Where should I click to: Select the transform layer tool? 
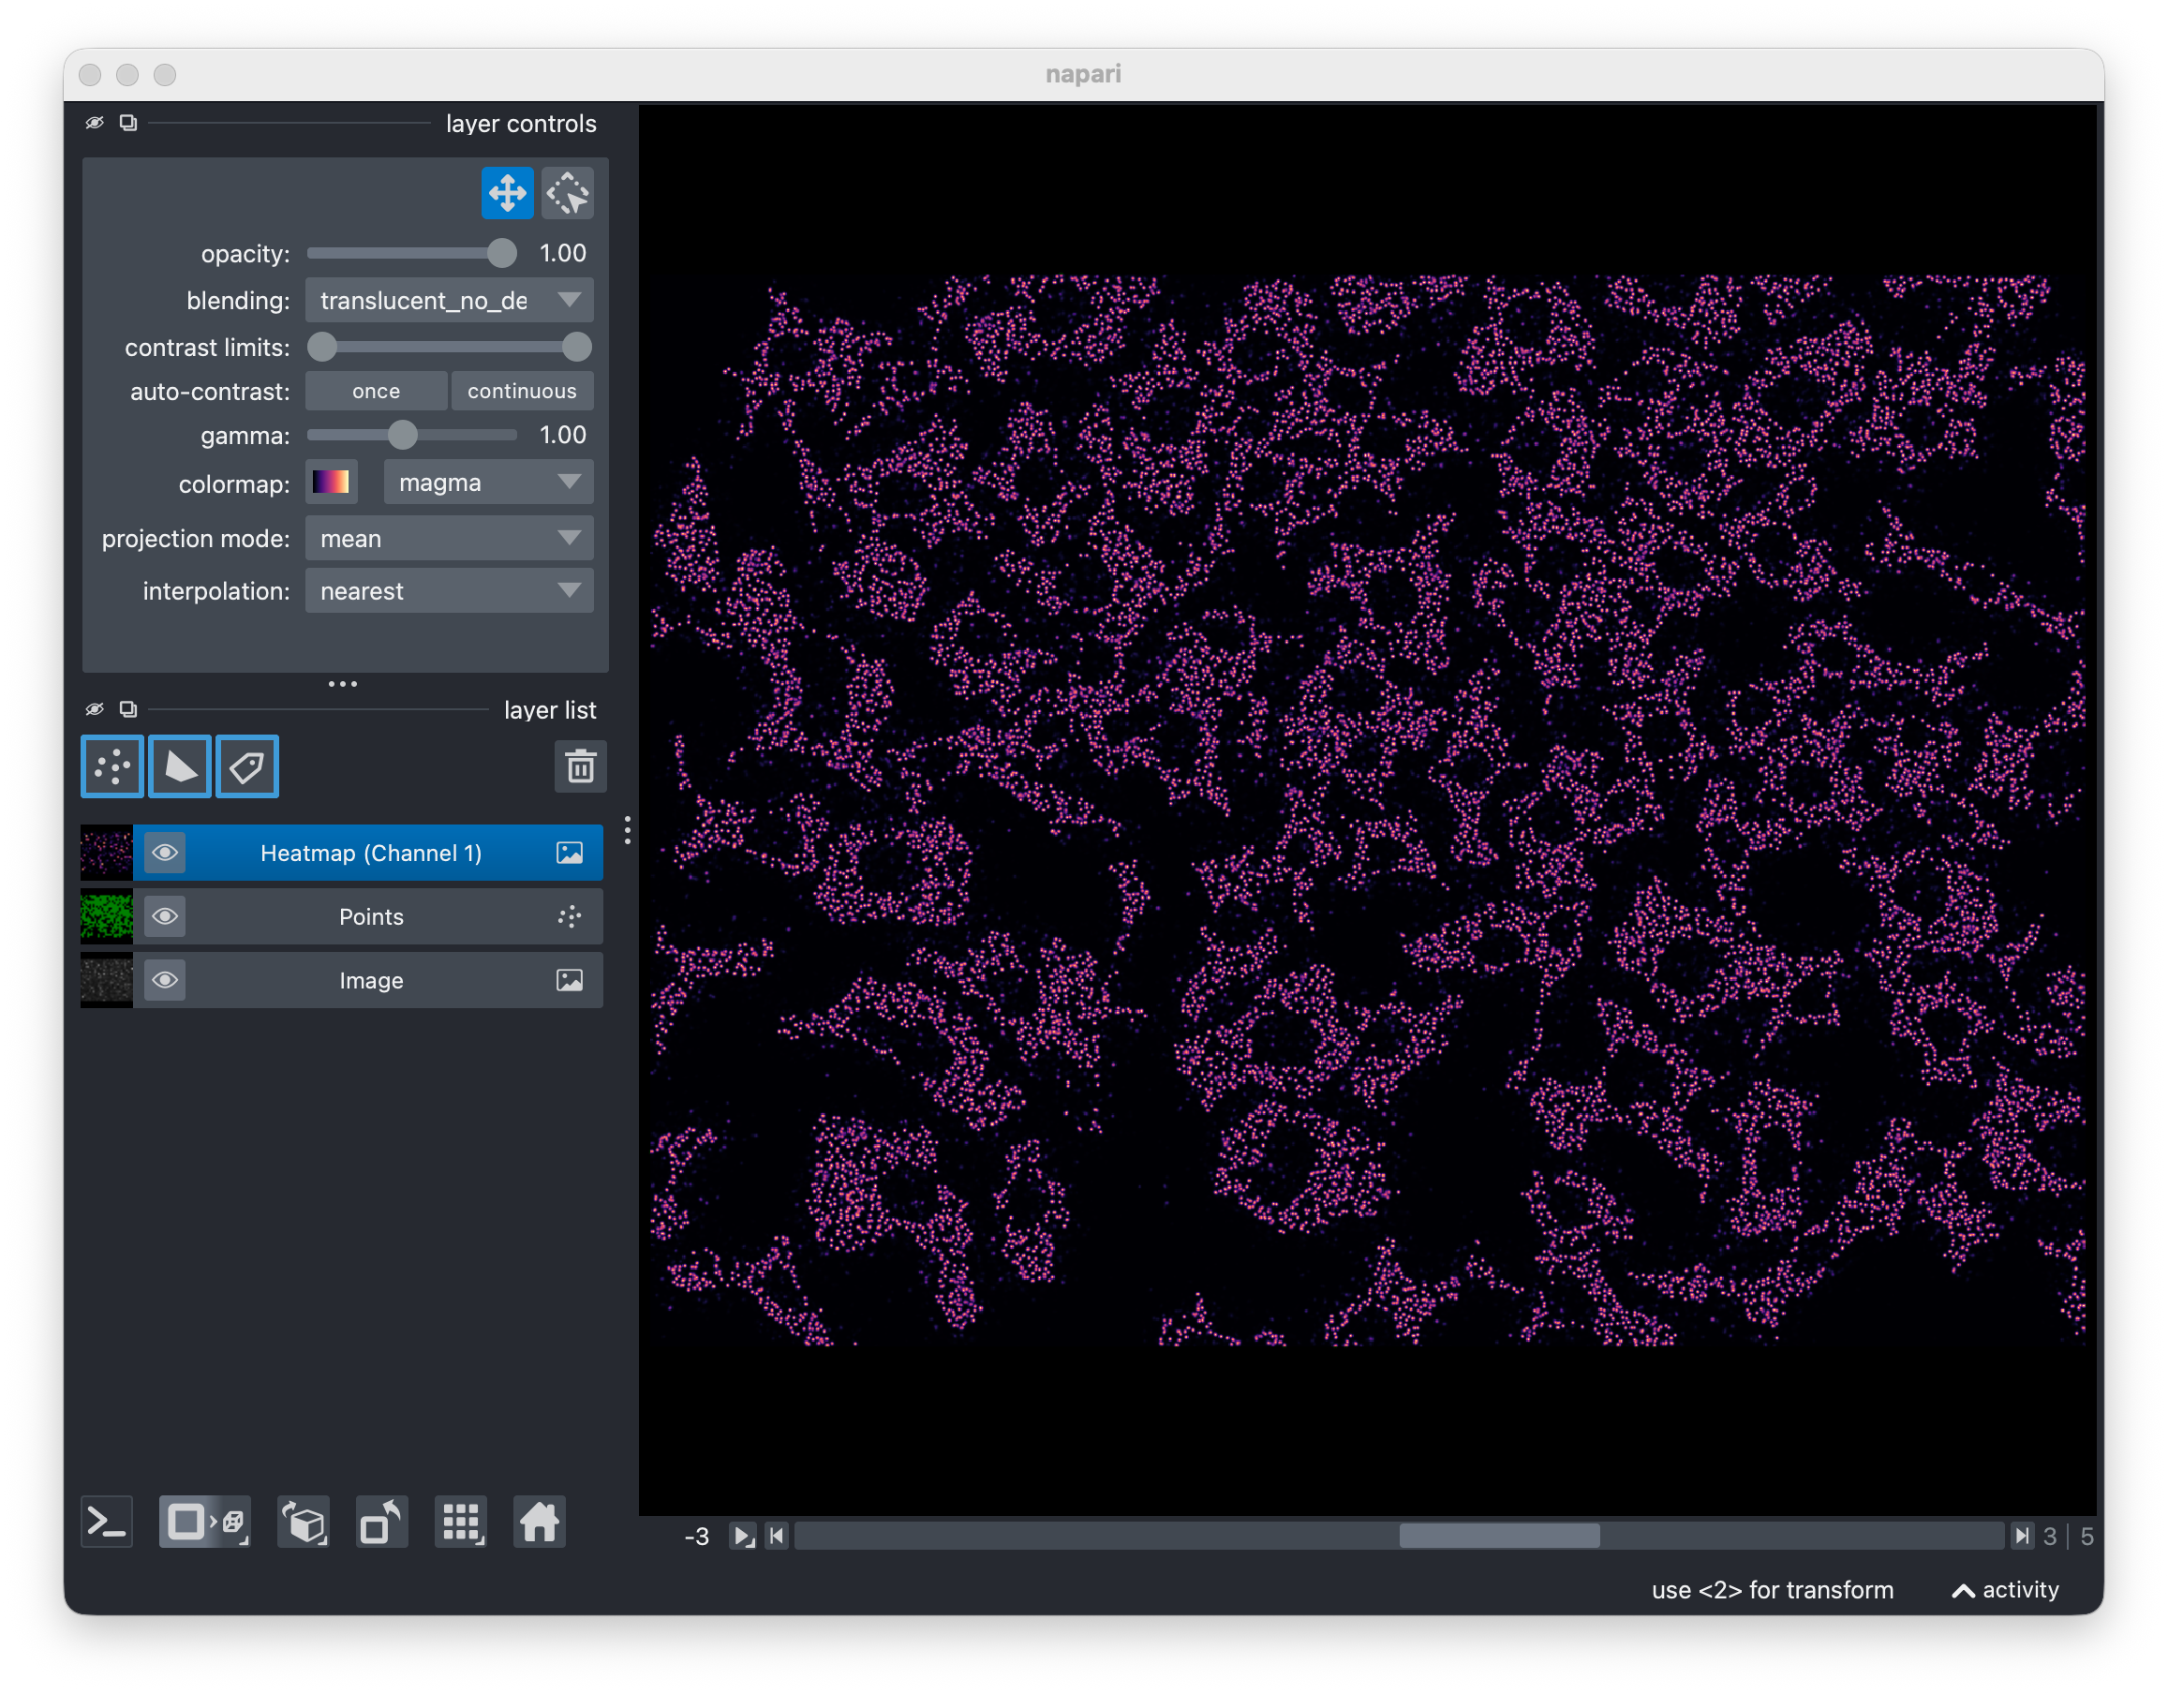[x=568, y=193]
